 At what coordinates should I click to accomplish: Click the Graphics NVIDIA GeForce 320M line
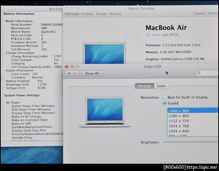coord(175,59)
